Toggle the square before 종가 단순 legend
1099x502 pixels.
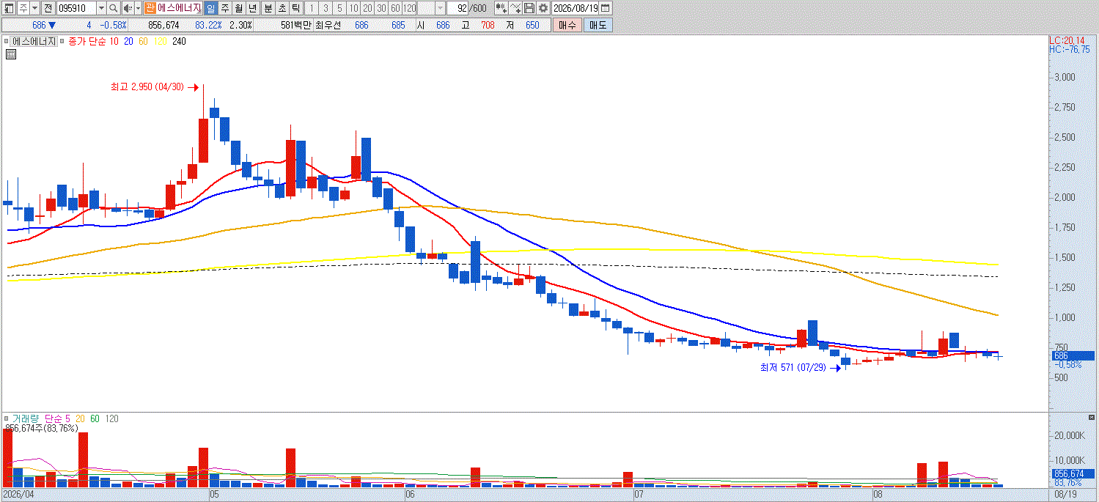pos(63,42)
